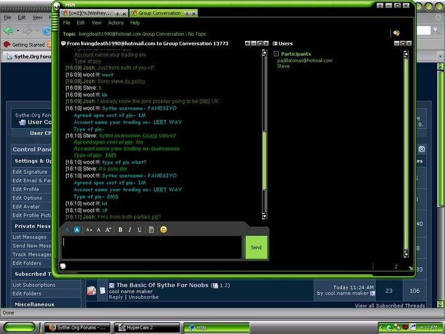Click the Firefox search magnifier icon
Screen dimensions: 445x334
[436, 30]
